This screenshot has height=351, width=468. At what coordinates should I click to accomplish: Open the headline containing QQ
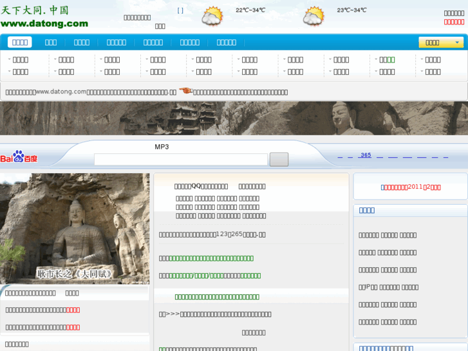201,186
